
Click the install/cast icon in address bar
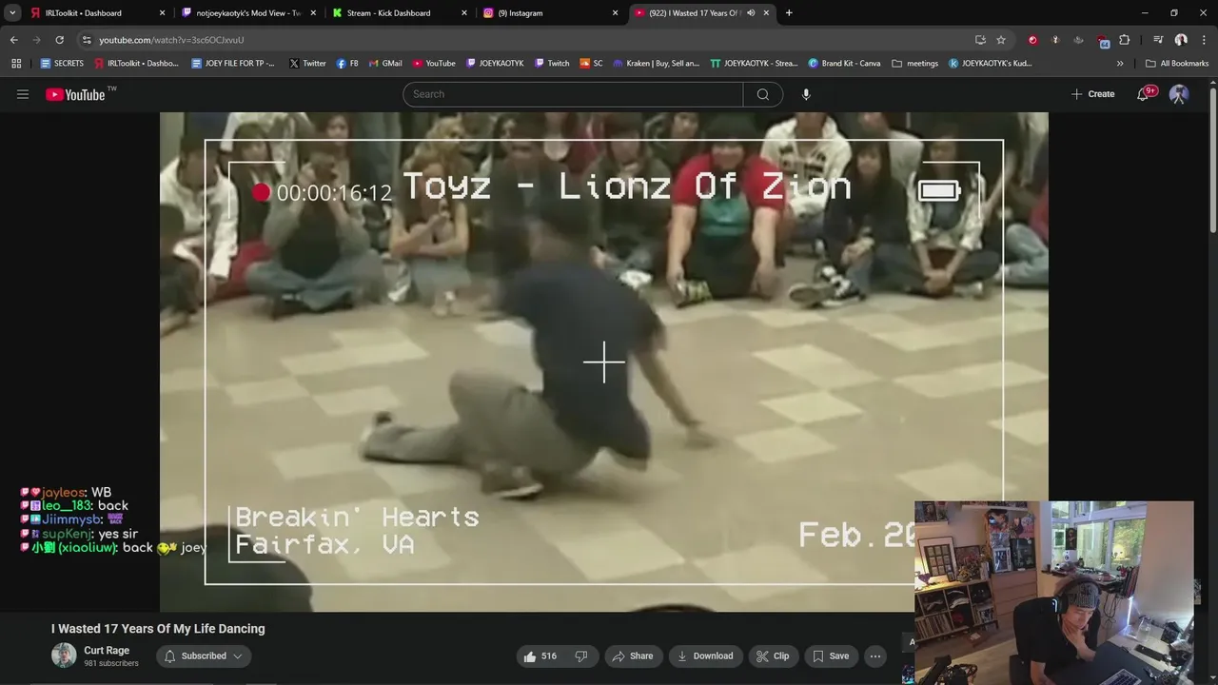[980, 40]
